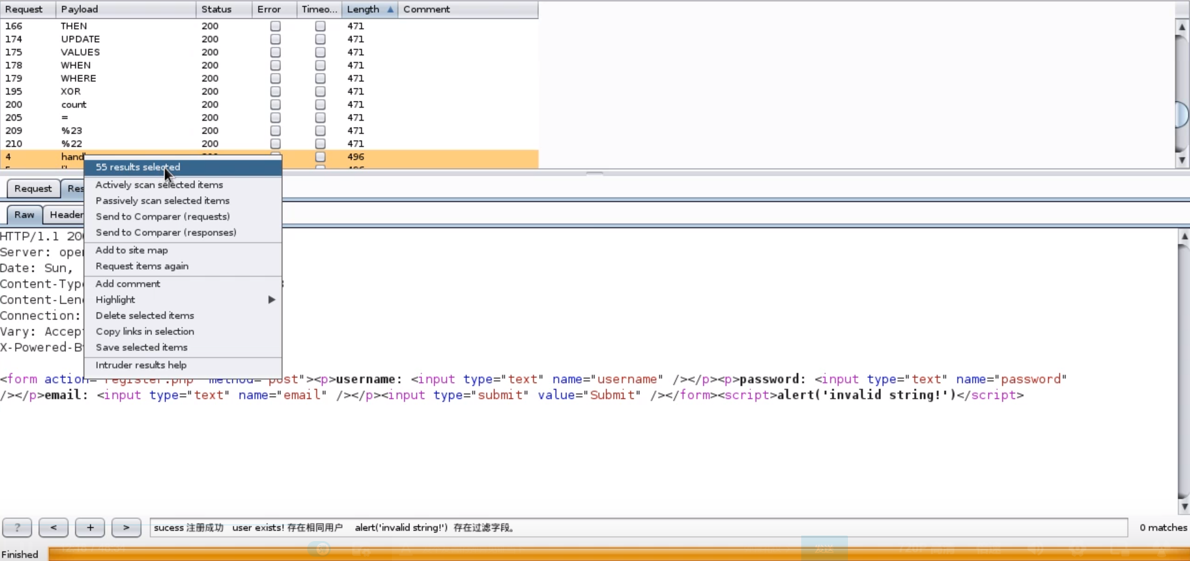Switch to the Request tab

coord(33,189)
